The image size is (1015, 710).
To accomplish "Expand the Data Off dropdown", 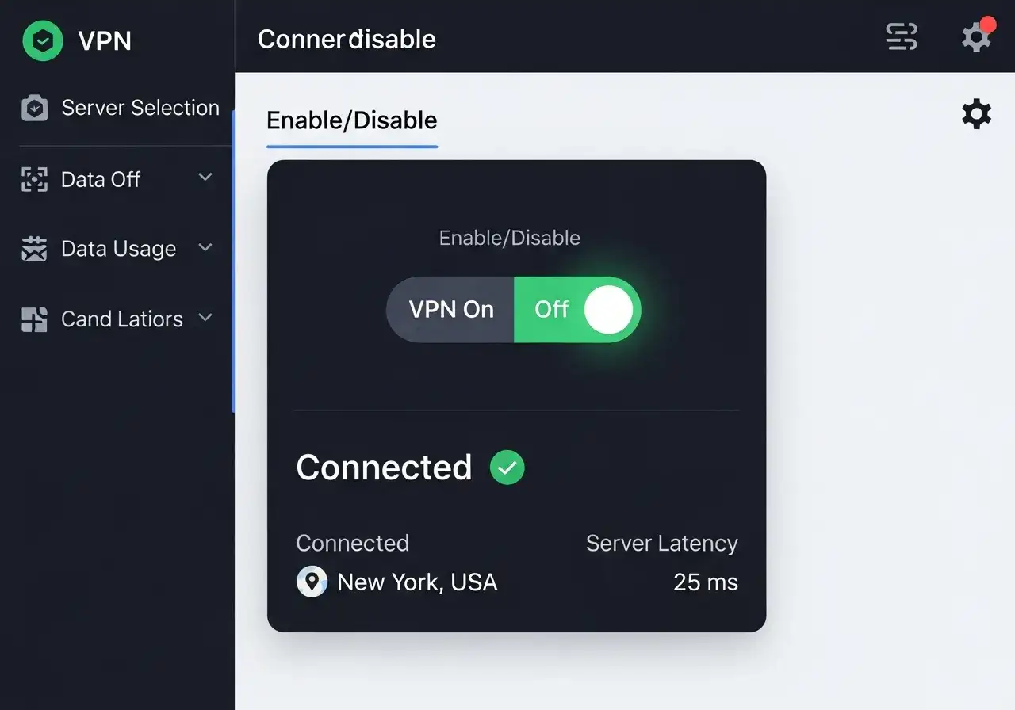I will coord(205,177).
